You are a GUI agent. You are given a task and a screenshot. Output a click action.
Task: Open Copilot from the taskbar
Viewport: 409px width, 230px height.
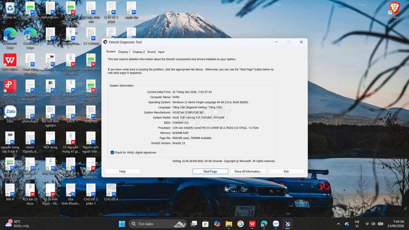217,224
